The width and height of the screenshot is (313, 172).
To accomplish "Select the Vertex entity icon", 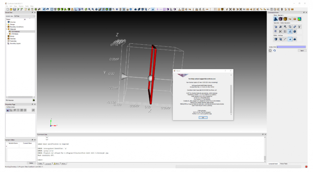I will pyautogui.click(x=290, y=39).
